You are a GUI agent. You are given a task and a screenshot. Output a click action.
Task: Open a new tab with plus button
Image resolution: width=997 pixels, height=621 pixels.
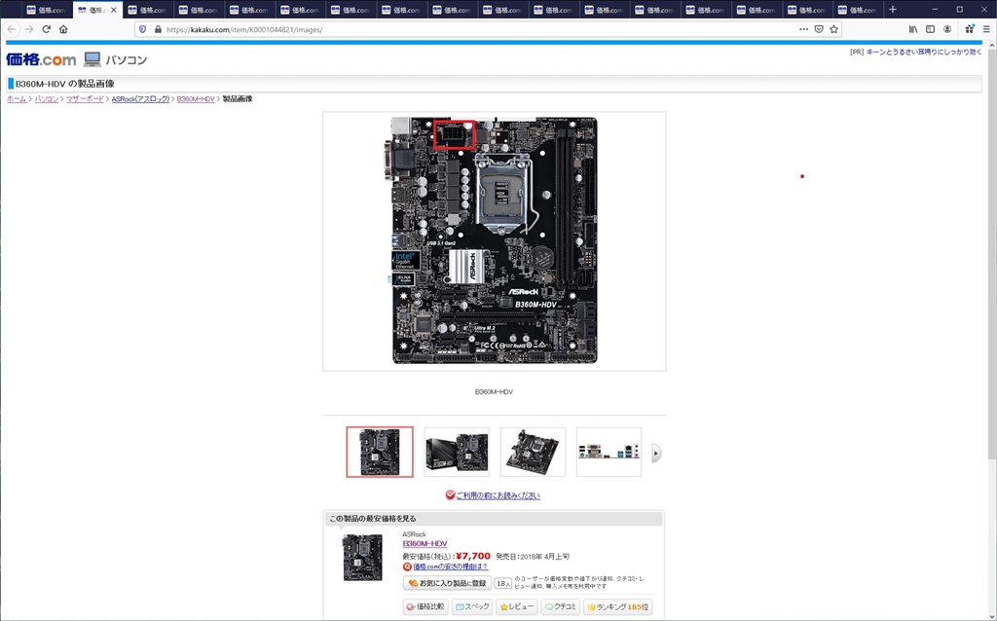(893, 10)
